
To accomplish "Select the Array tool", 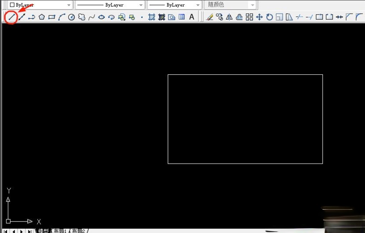I will click(x=249, y=17).
